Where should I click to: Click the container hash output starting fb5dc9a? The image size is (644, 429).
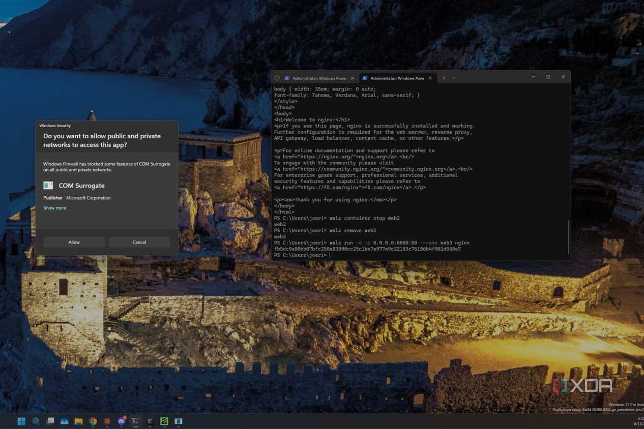[x=367, y=249]
